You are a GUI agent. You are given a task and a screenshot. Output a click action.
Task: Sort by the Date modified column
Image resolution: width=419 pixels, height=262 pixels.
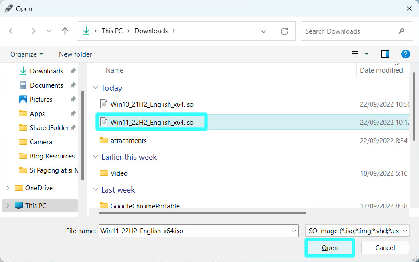381,70
